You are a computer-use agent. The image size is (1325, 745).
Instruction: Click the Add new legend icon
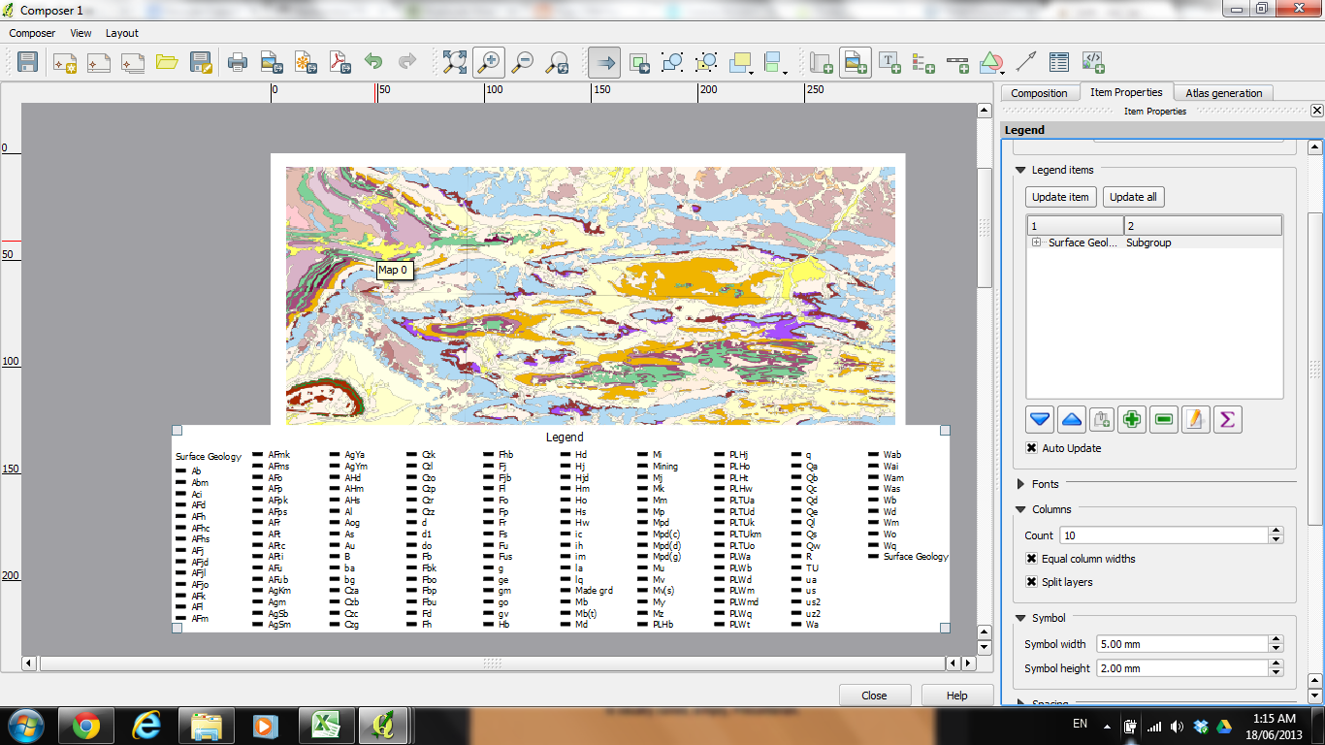tap(923, 63)
